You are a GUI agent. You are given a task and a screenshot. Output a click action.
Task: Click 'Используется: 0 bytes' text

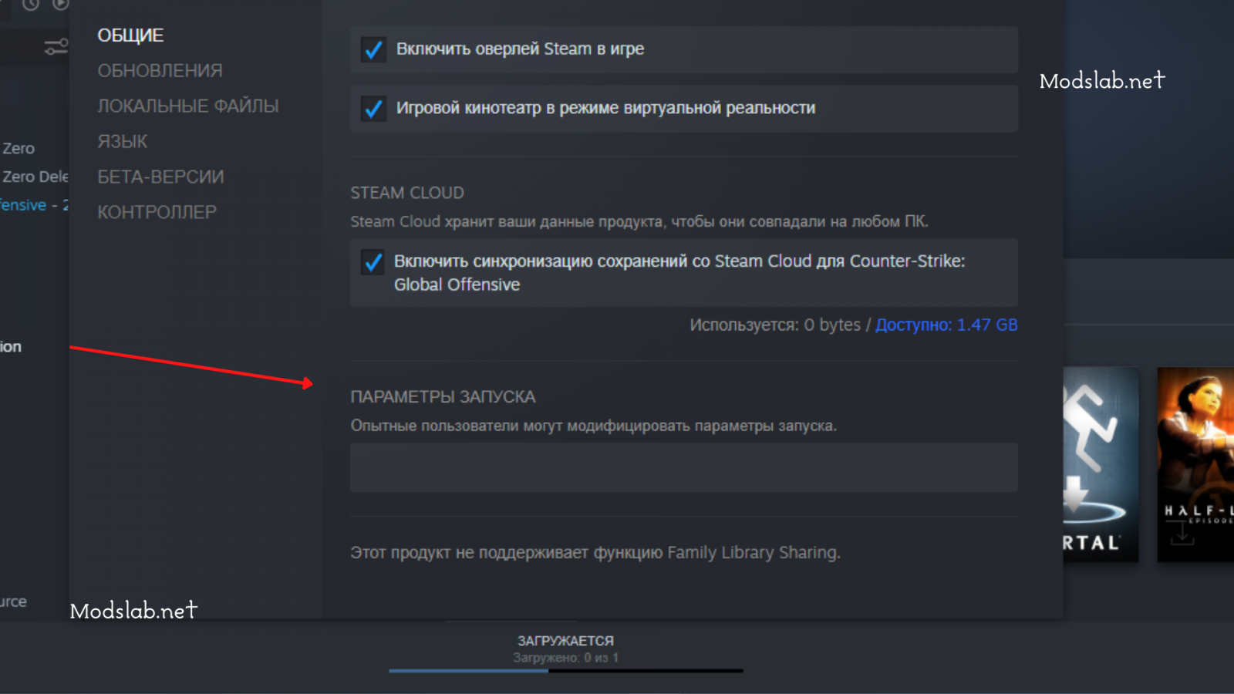tap(775, 325)
